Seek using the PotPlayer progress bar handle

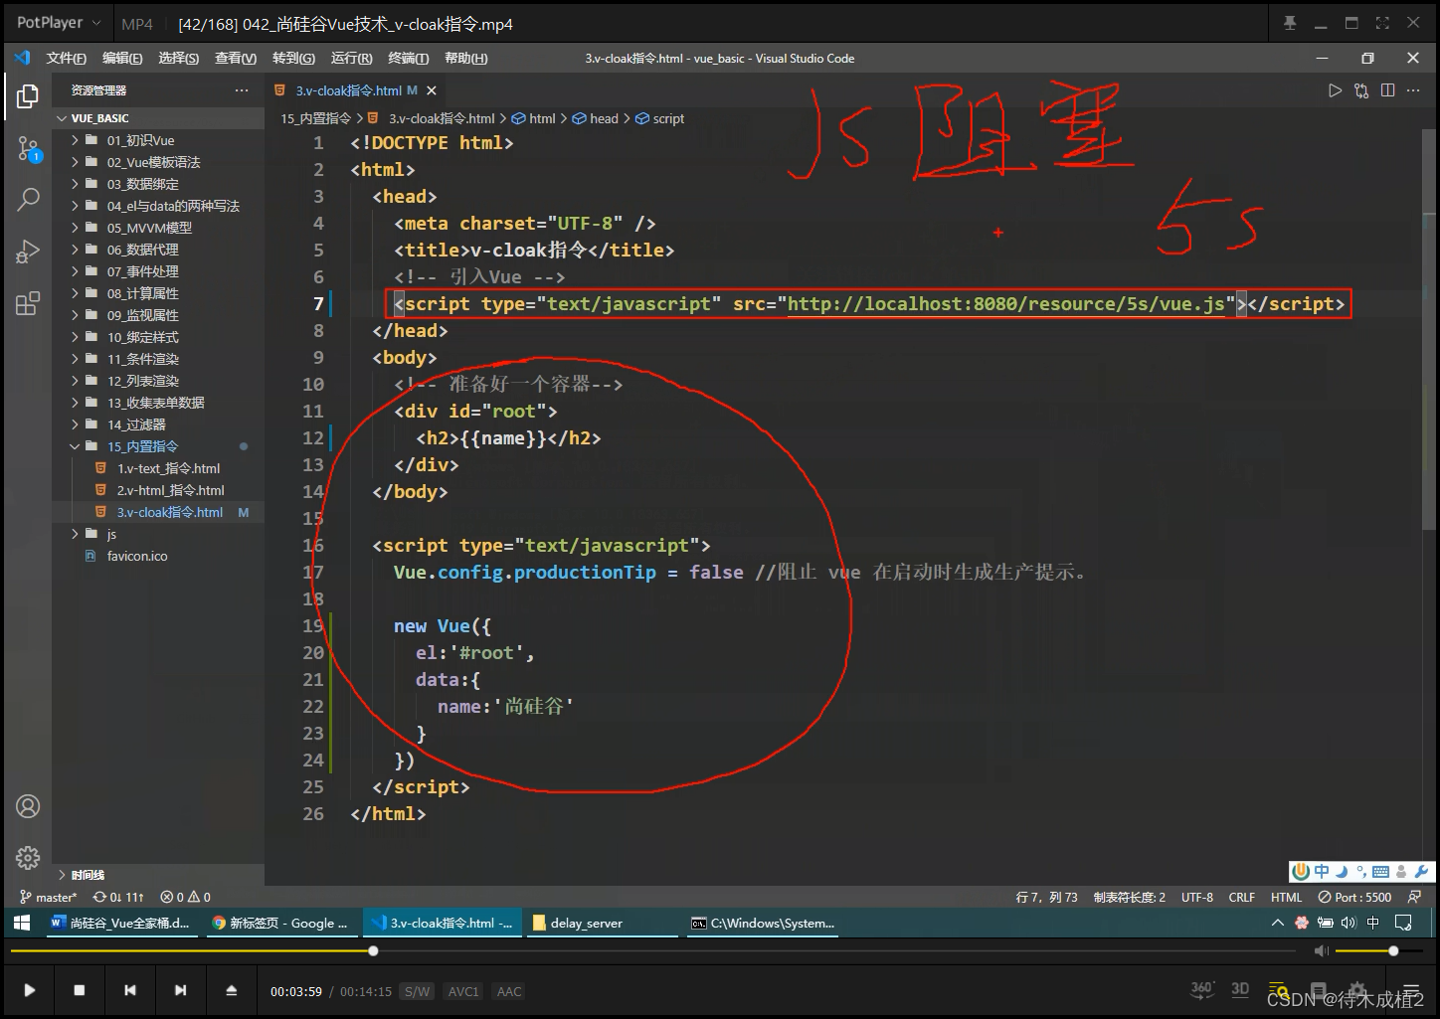pos(373,951)
